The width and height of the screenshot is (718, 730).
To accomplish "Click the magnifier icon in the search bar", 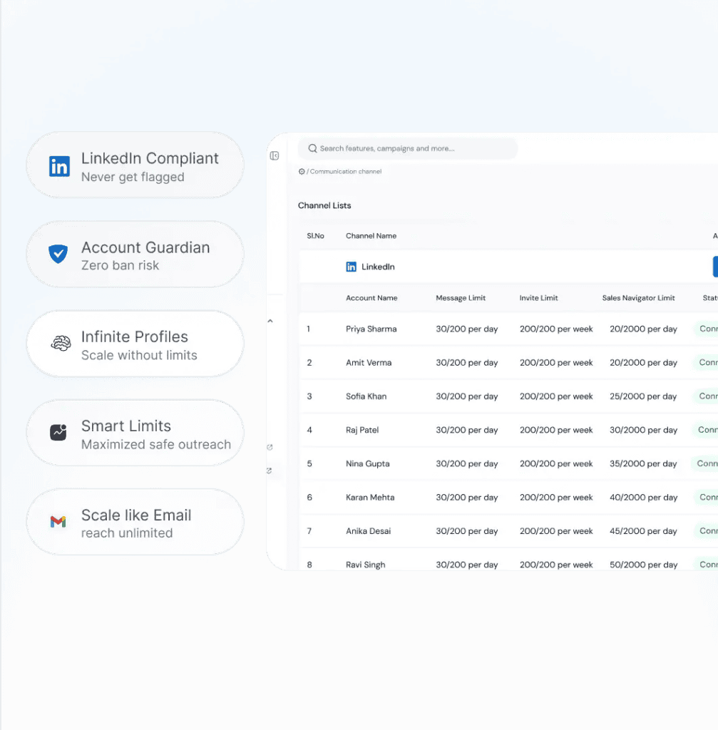I will 312,149.
